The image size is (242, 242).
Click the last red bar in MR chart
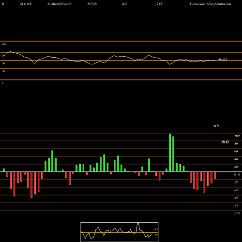coord(215,175)
